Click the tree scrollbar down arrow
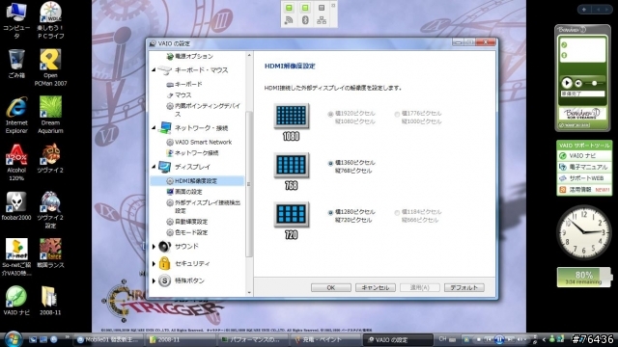The image size is (618, 347). 249,293
